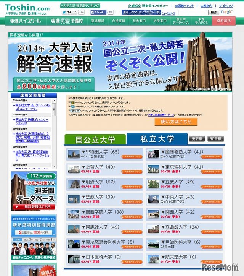Open 企業案内 link

[x=206, y=6]
